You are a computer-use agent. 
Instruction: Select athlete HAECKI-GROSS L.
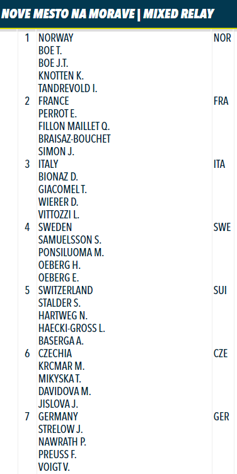click(72, 328)
